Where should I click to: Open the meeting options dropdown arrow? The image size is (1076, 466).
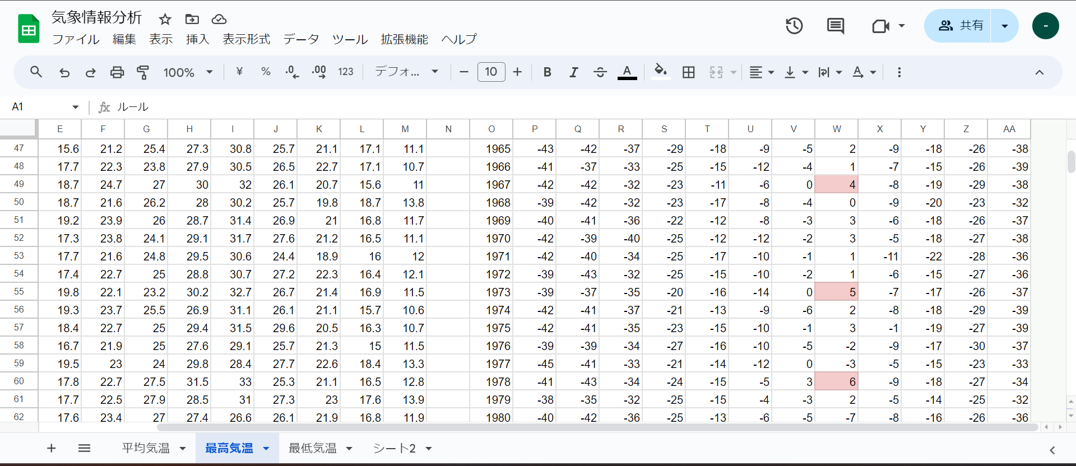pyautogui.click(x=901, y=26)
